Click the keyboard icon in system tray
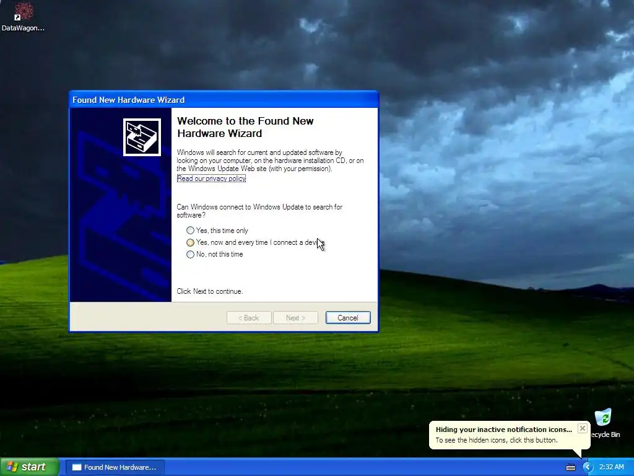The height and width of the screenshot is (476, 634). (570, 467)
